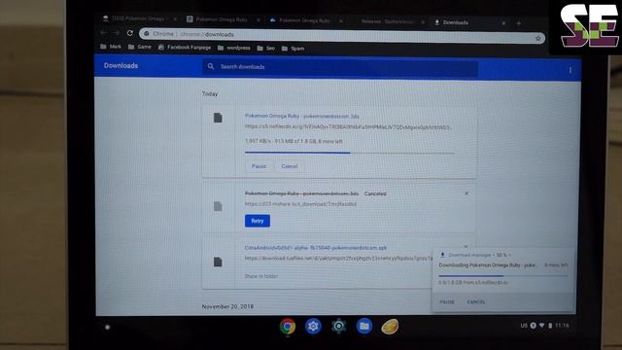Cancel the Pokemon Omega Ruby download
622x350 pixels.
coord(290,166)
